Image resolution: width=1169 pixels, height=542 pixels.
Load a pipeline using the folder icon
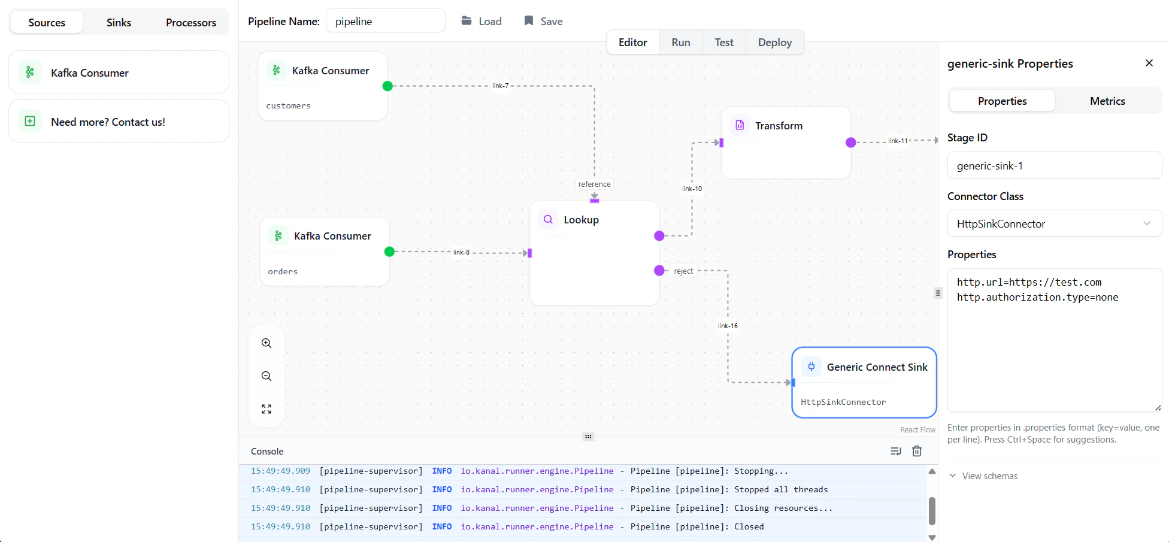click(x=467, y=20)
